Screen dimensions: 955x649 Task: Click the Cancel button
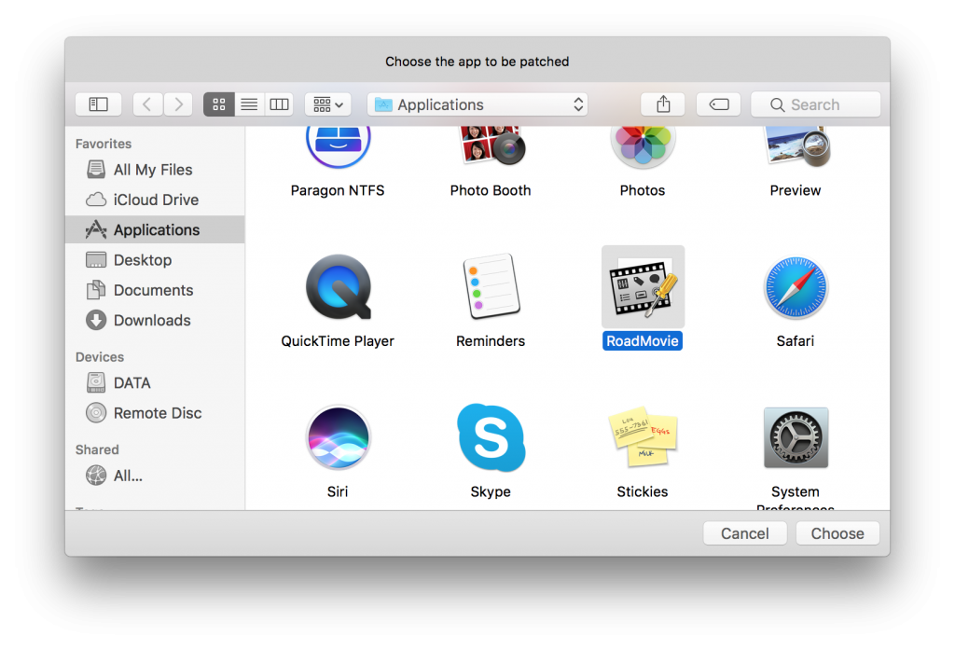745,533
